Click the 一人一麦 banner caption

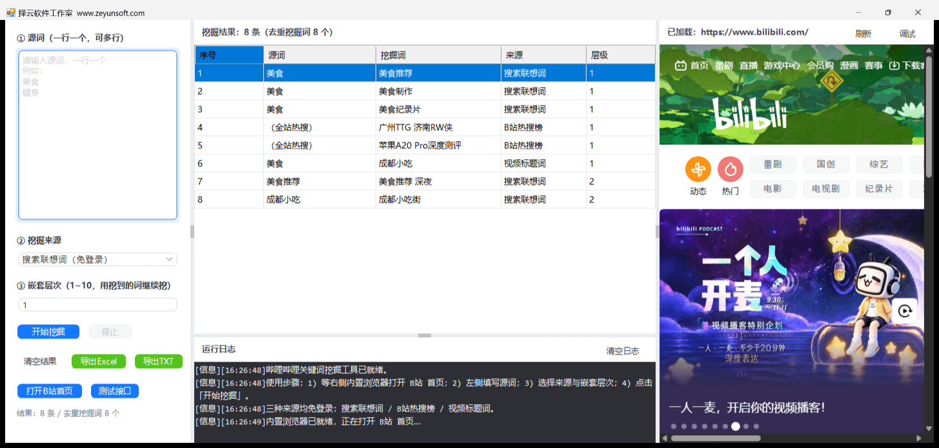click(x=747, y=407)
